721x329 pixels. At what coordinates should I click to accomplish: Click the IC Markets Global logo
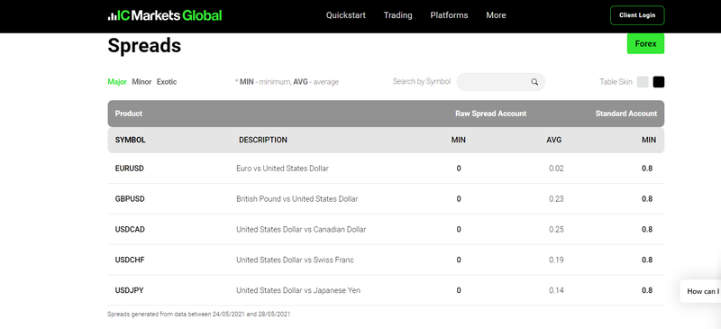[x=165, y=15]
